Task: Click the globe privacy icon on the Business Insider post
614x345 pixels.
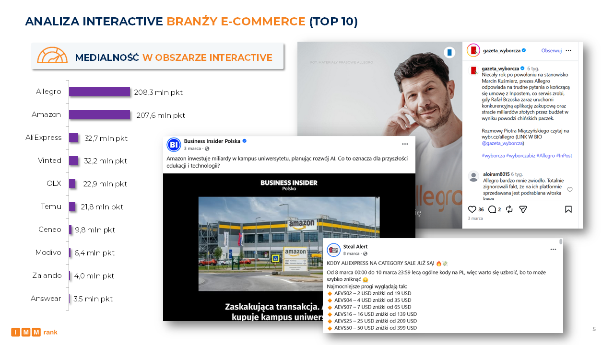Action: [x=207, y=149]
